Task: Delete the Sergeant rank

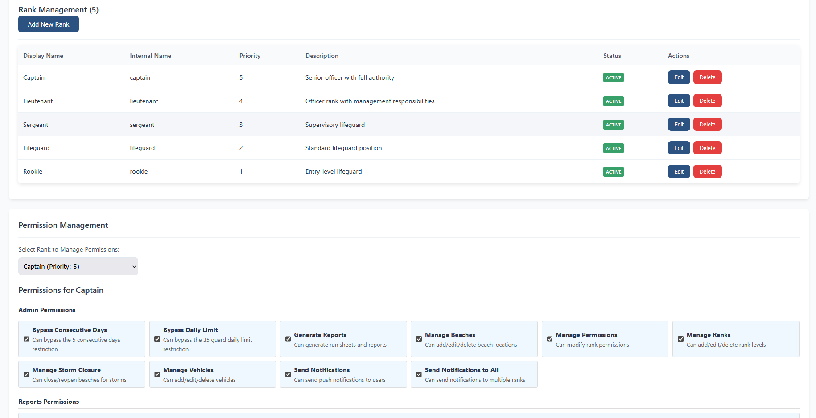Action: [707, 124]
